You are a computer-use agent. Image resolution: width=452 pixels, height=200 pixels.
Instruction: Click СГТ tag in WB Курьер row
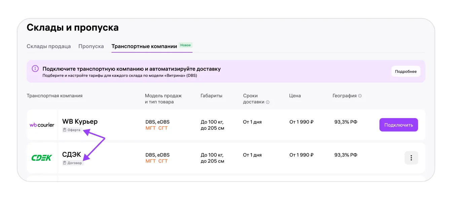pyautogui.click(x=163, y=128)
